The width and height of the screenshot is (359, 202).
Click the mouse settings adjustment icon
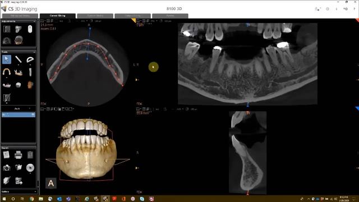point(30,29)
